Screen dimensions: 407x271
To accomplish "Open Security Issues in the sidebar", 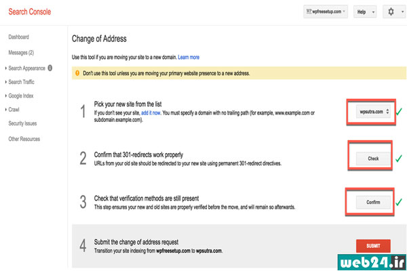I will pyautogui.click(x=22, y=123).
